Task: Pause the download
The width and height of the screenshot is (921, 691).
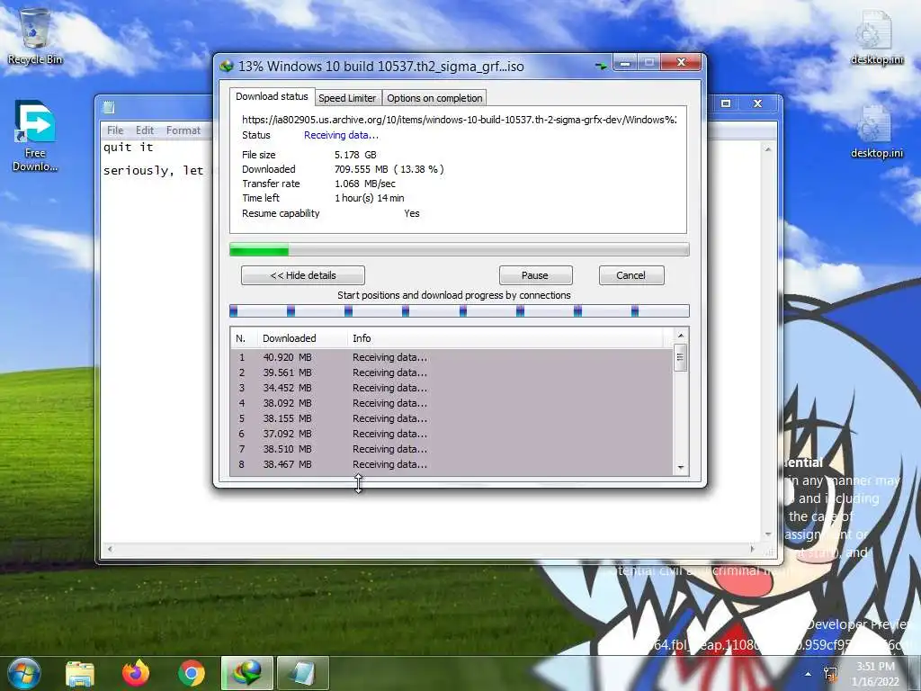Action: pos(535,275)
